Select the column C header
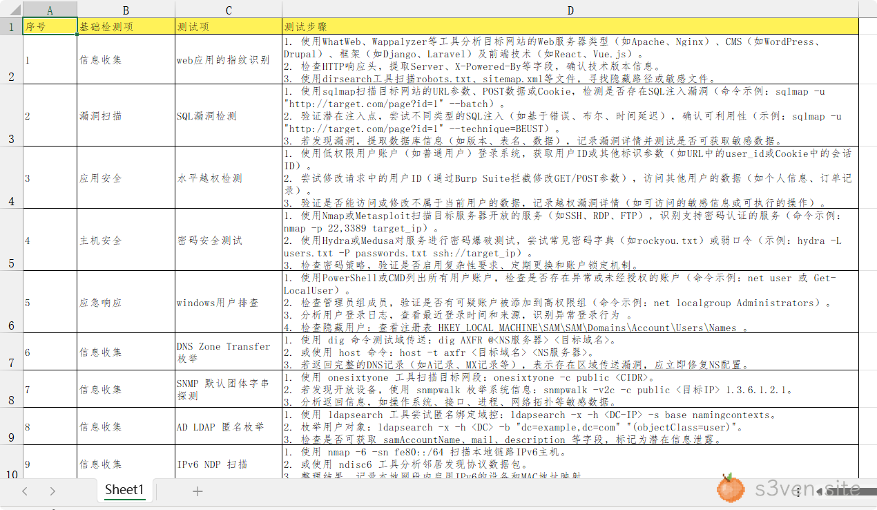 pyautogui.click(x=229, y=10)
